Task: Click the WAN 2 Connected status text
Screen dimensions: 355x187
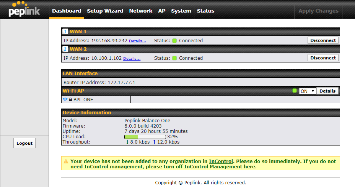Action: pyautogui.click(x=191, y=58)
